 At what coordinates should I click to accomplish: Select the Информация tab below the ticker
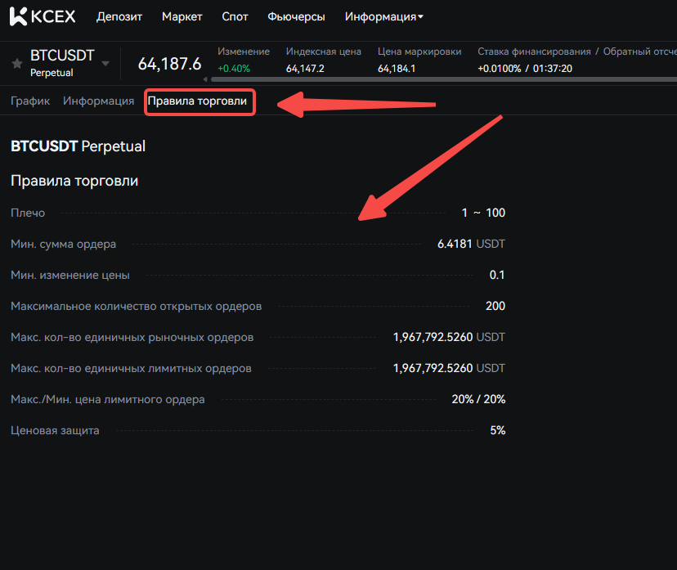[x=98, y=101]
